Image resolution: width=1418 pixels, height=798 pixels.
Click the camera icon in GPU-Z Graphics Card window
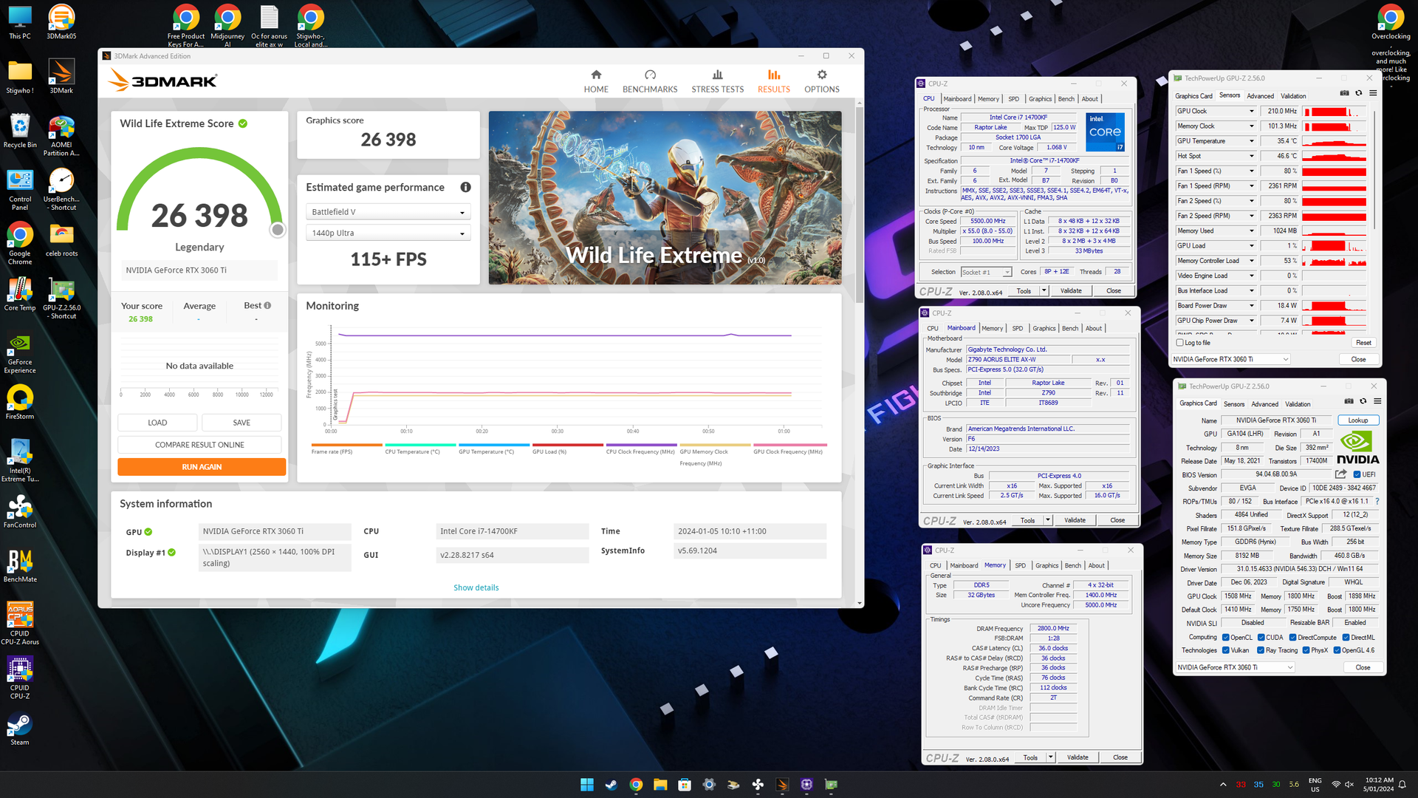[1349, 401]
